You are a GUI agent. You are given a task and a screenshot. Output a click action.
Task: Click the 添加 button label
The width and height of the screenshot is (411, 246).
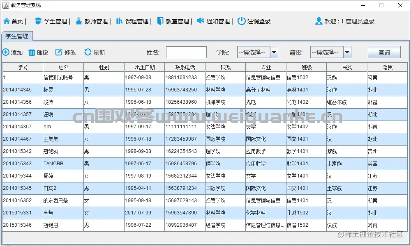(17, 52)
